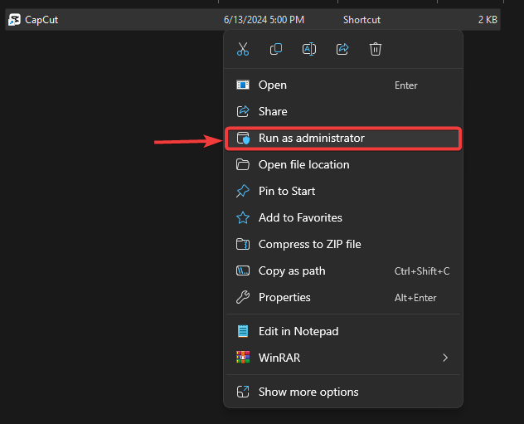Select Open from the context menu
Screen dimensions: 524x424
(273, 85)
